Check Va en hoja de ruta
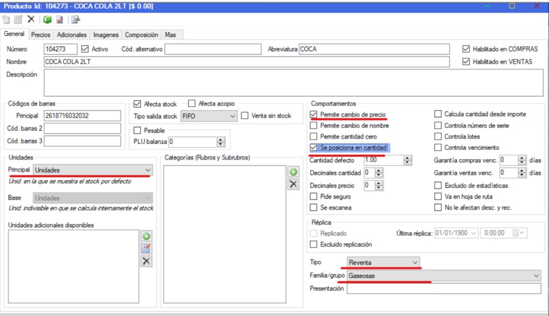This screenshot has width=549, height=316. (437, 197)
